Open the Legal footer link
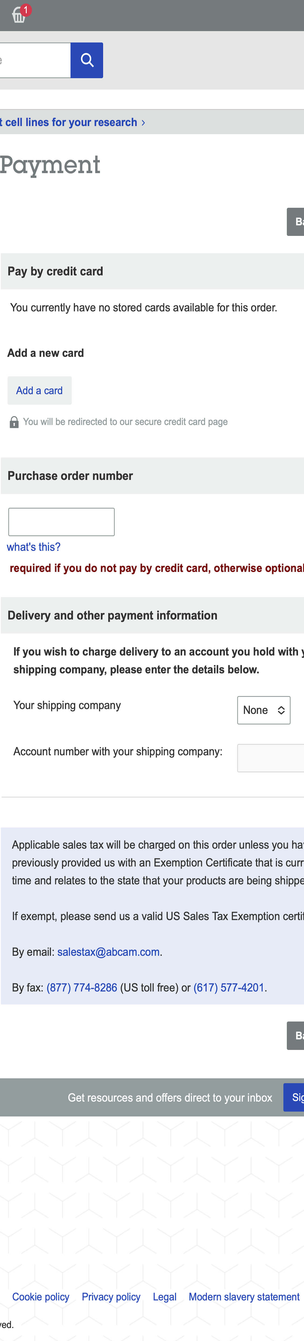The image size is (304, 1341). point(164,1297)
